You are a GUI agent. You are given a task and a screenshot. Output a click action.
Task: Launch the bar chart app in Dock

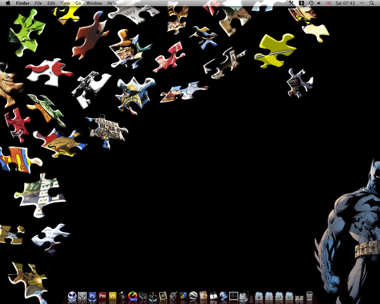pos(183,296)
